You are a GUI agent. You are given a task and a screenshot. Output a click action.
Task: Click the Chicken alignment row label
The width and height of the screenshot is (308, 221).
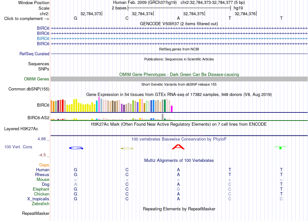41,194
